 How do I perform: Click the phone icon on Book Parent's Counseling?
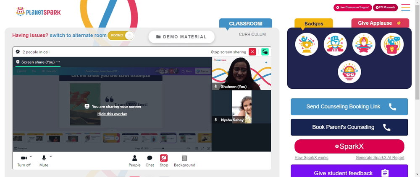click(386, 127)
